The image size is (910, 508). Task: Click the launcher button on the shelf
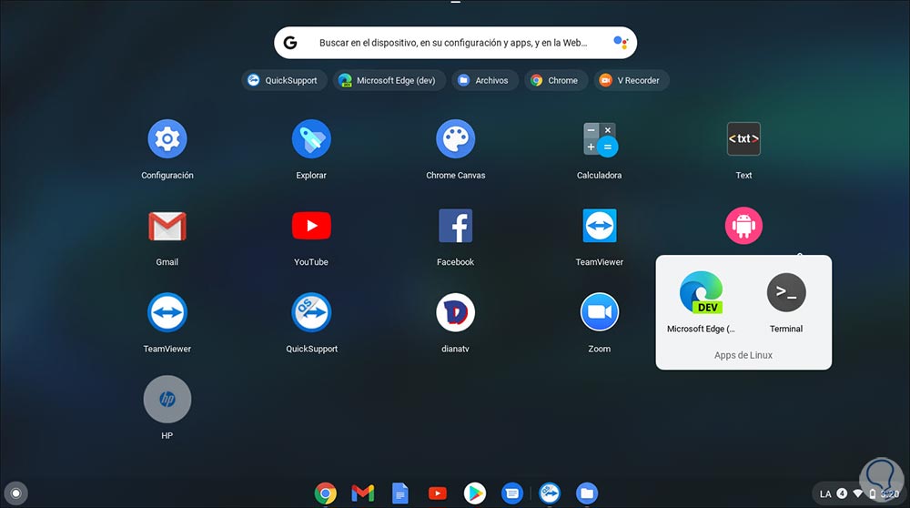(15, 493)
